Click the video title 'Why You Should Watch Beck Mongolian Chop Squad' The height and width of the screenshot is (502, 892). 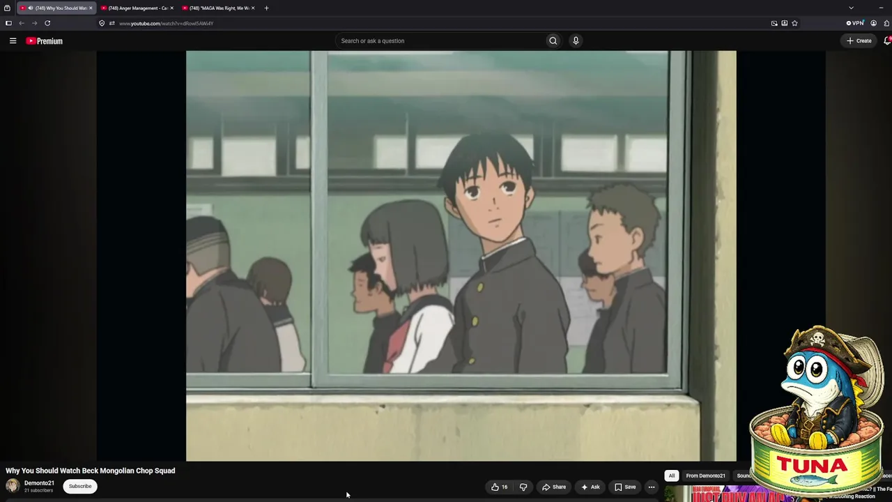[91, 471]
